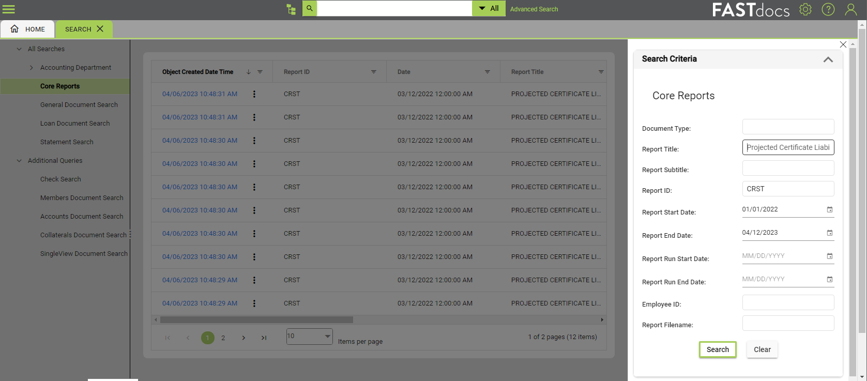Toggle sort arrow on Object Created Date Time
Screen dimensions: 867x381
click(x=249, y=72)
